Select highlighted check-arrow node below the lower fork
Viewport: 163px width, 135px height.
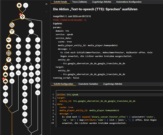tap(5, 68)
